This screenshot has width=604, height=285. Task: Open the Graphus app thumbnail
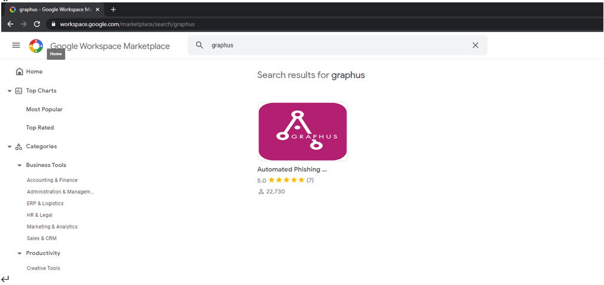pos(303,131)
